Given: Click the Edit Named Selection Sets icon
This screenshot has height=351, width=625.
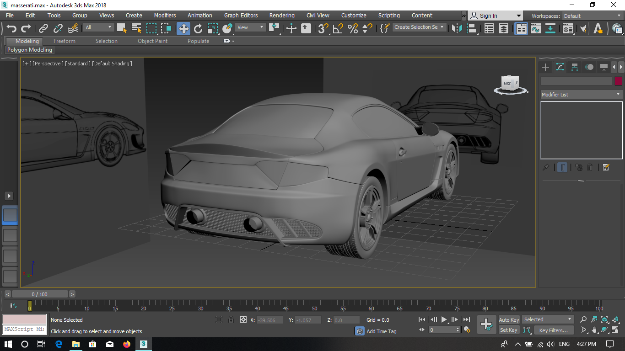Looking at the screenshot, I should pyautogui.click(x=385, y=28).
